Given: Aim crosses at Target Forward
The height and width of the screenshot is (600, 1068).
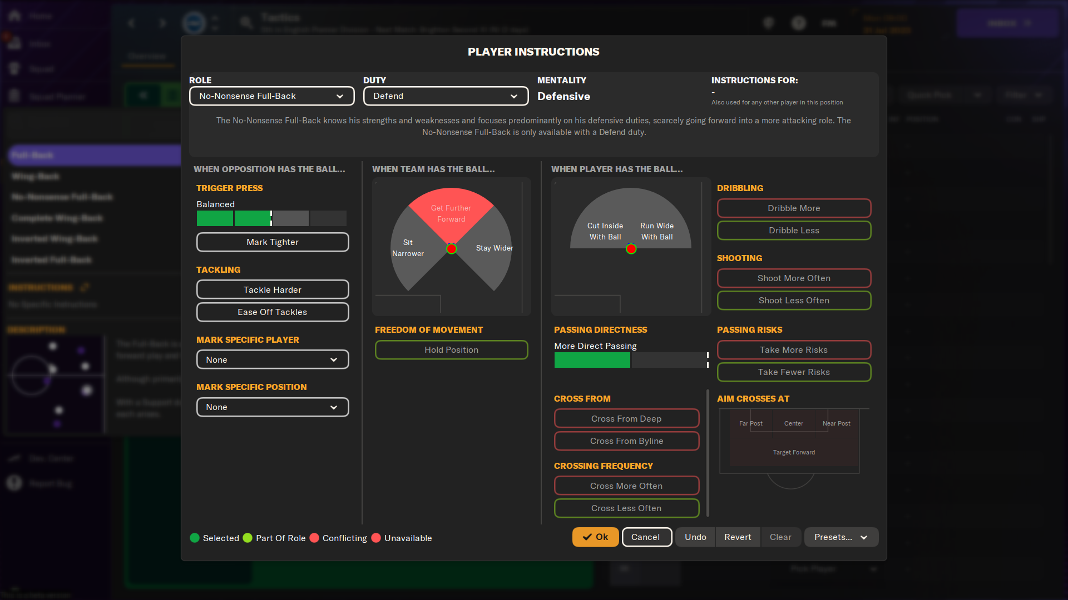Looking at the screenshot, I should click(794, 452).
